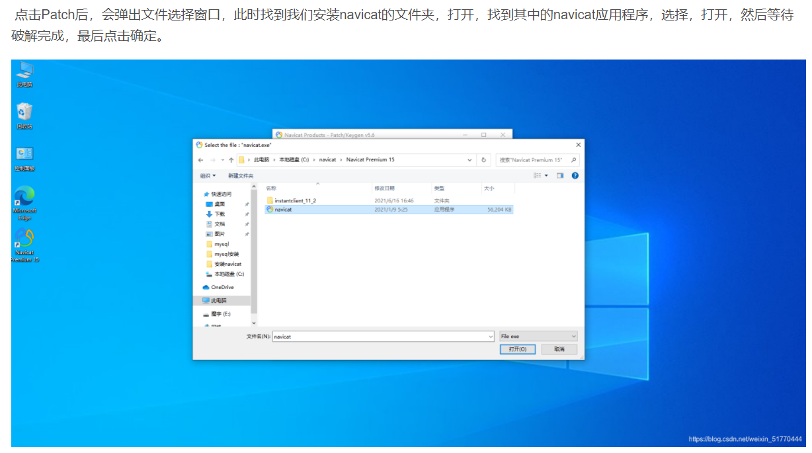Open 下载 in the navigation pane
Screen dimensions: 812x453
click(x=220, y=214)
